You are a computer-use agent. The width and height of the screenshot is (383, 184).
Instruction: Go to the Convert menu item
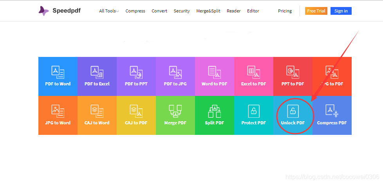click(x=159, y=11)
